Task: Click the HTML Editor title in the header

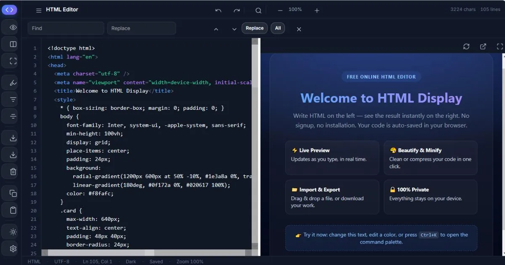Action: pos(62,9)
